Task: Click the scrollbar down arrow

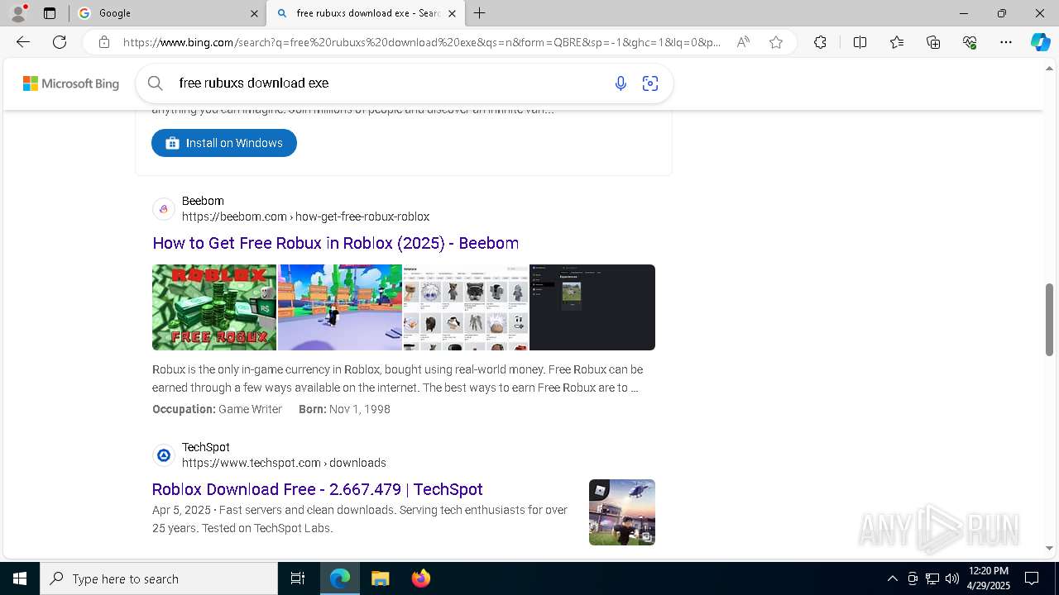Action: (x=1049, y=548)
